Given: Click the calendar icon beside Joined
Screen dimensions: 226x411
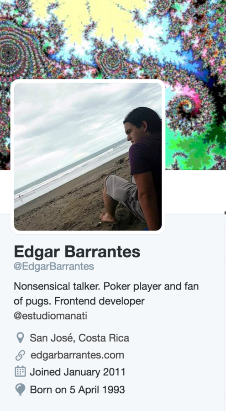Looking at the screenshot, I should pyautogui.click(x=20, y=372).
